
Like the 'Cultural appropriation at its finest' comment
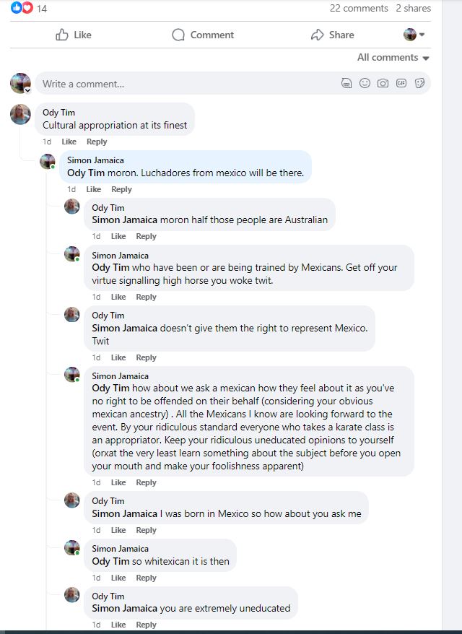coord(69,142)
